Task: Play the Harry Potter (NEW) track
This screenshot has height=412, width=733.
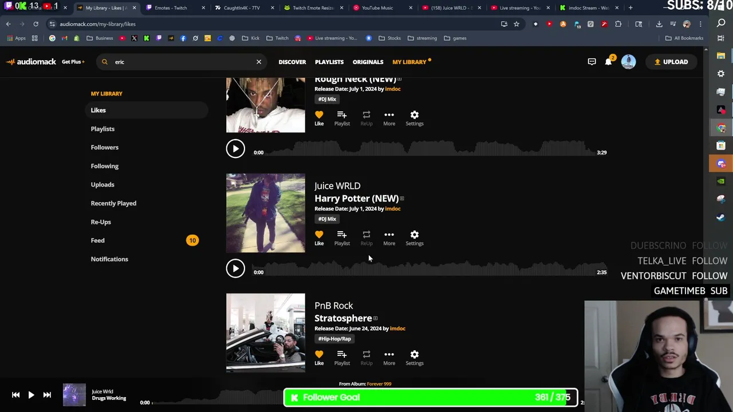Action: click(x=235, y=268)
